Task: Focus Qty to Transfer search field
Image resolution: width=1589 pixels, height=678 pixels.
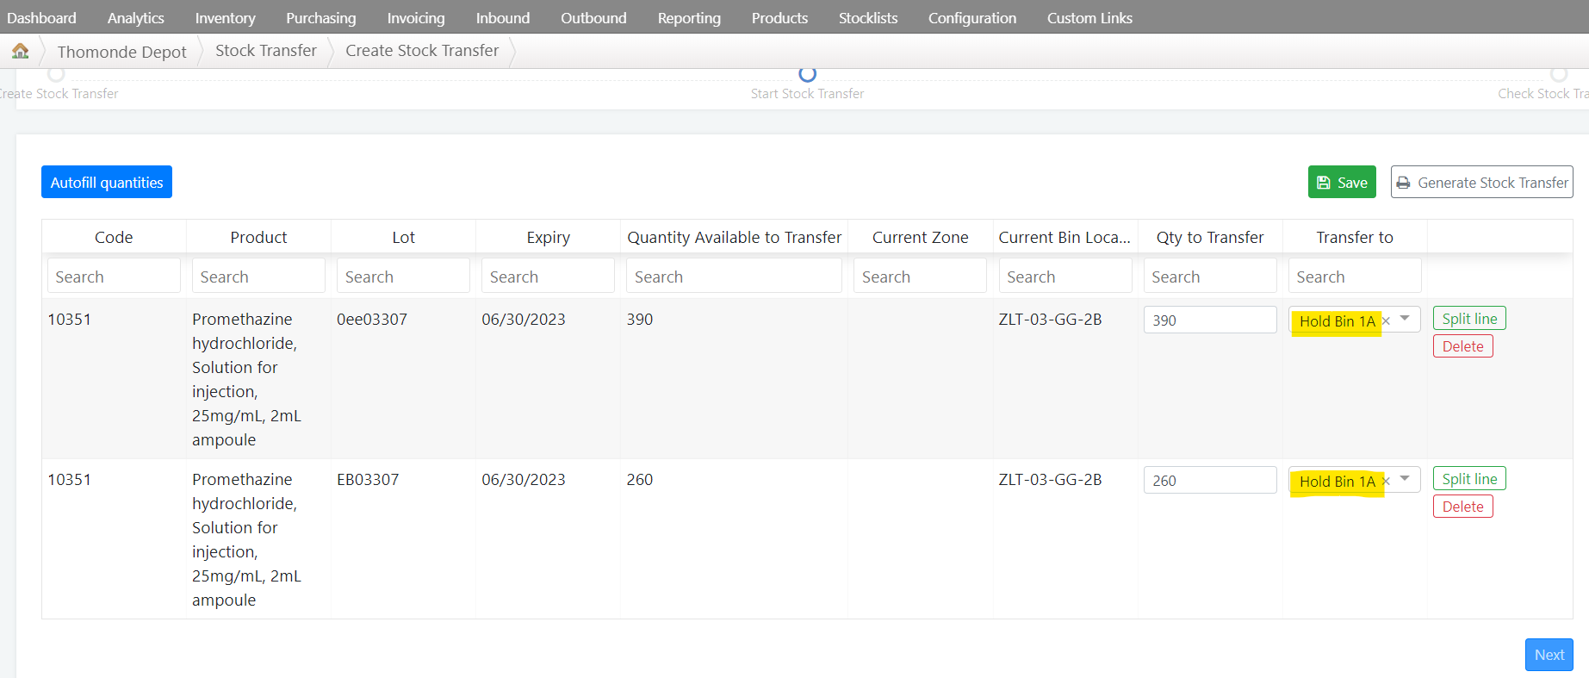Action: 1210,277
